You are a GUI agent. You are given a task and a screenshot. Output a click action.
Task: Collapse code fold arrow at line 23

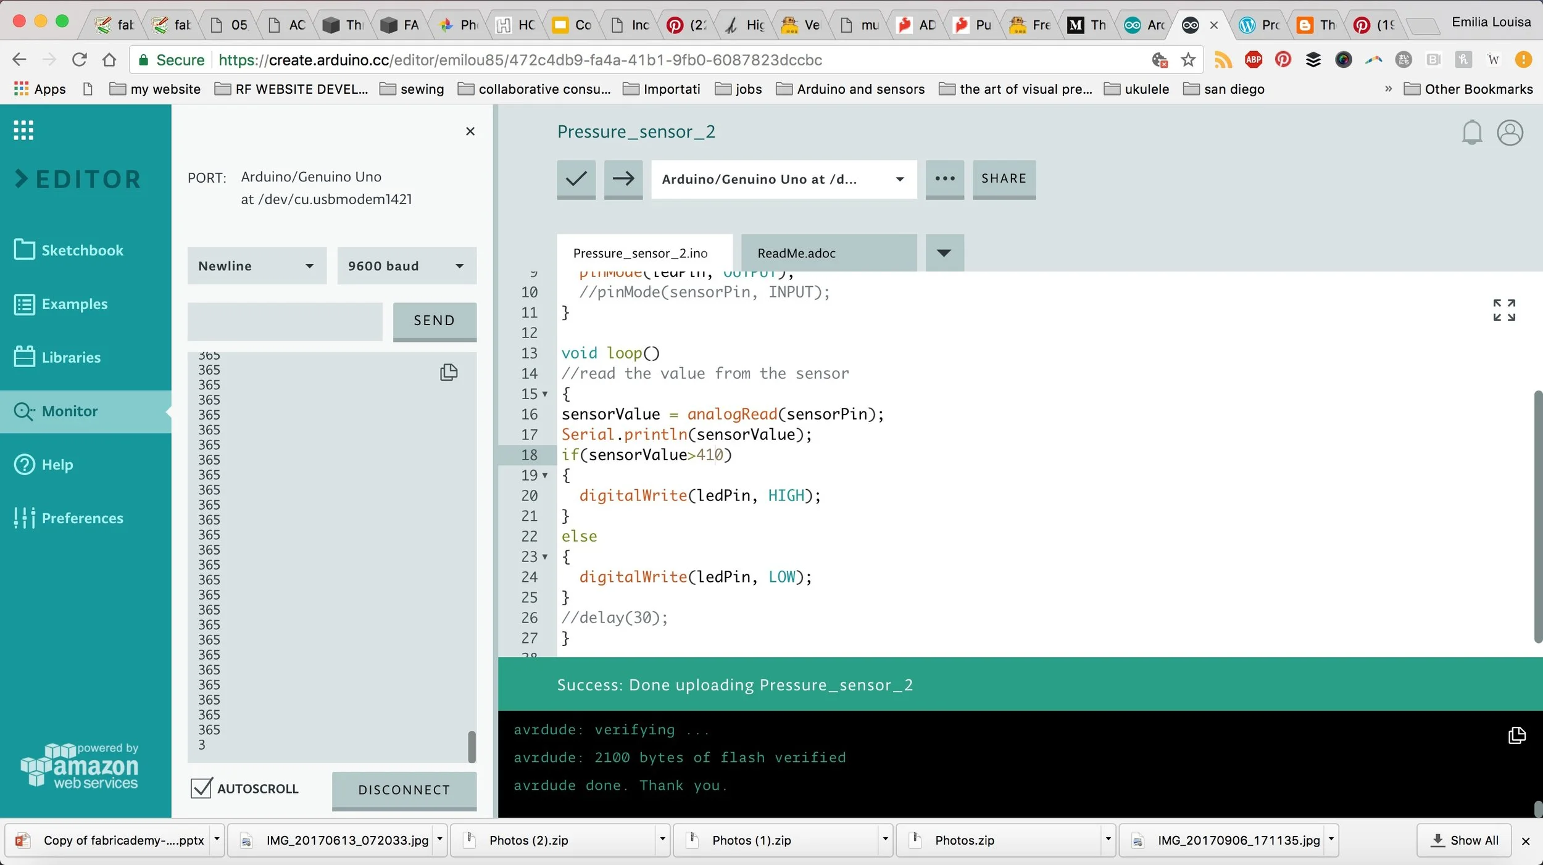[545, 557]
